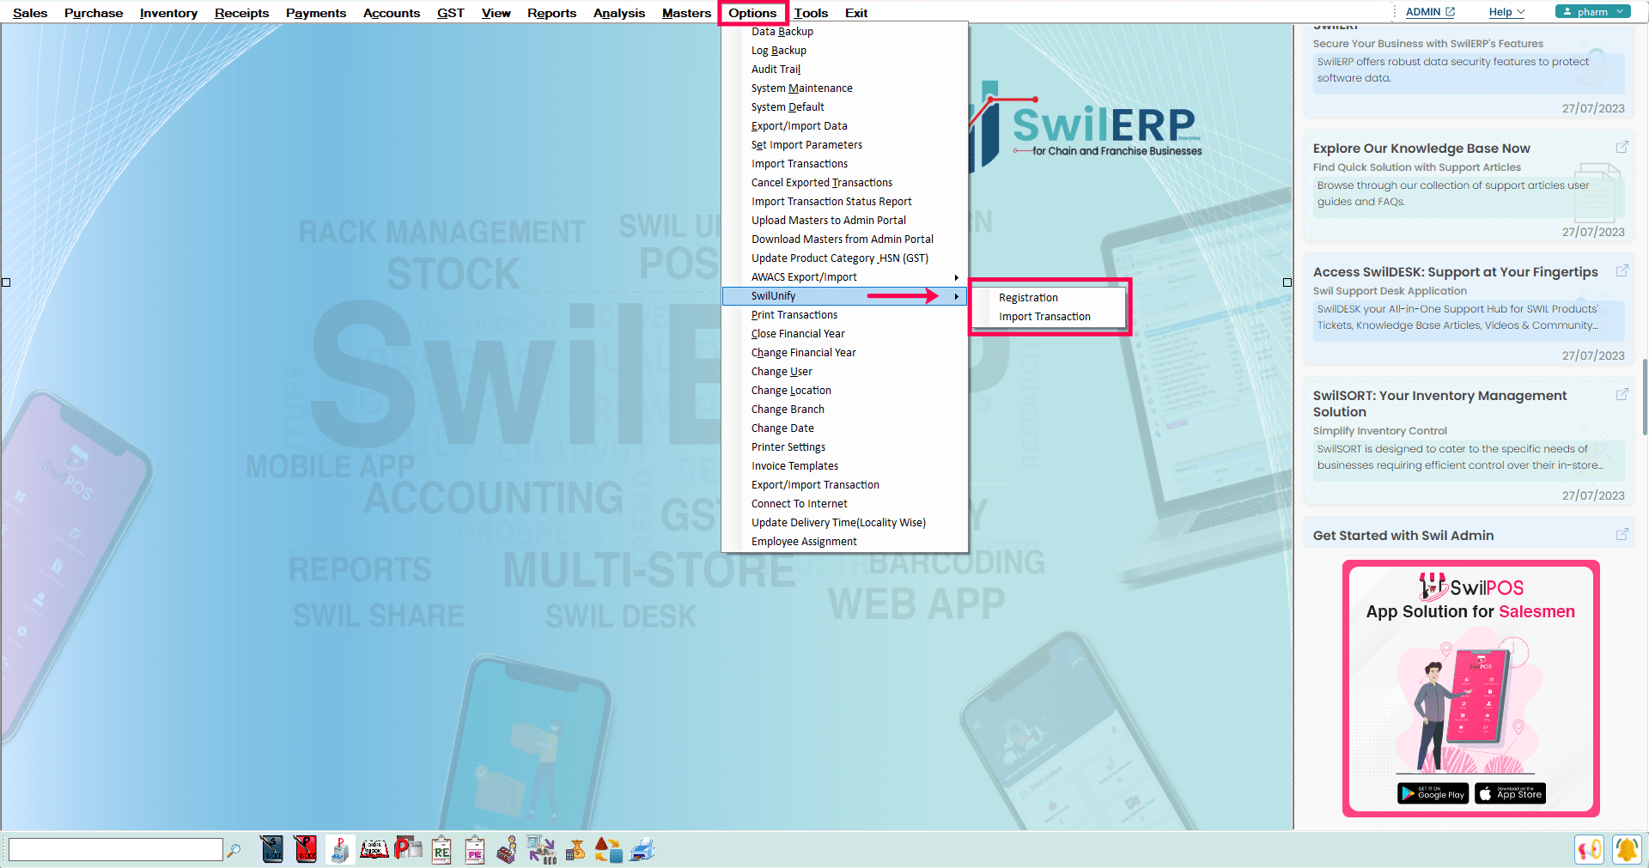Viewport: 1649px width, 868px height.
Task: Click the red P cabinet toolbar icon
Action: (x=339, y=849)
